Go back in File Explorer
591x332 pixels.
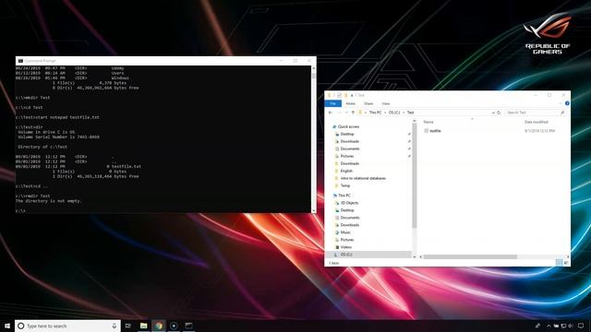331,113
